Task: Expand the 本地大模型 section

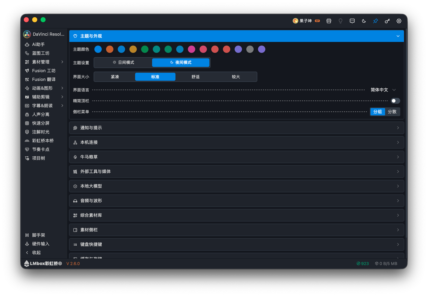Action: pyautogui.click(x=236, y=186)
